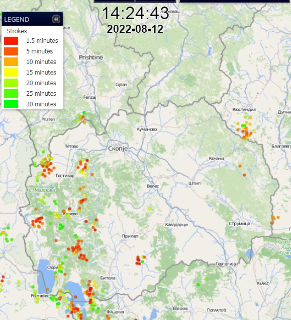291x320 pixels.
Task: Click the '20 minutes' legend label
Action: pyautogui.click(x=41, y=83)
